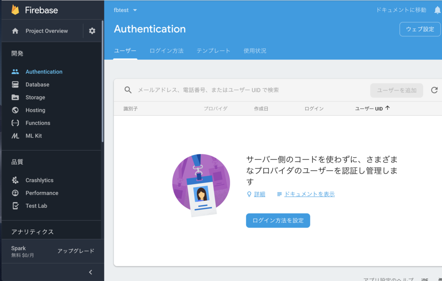The width and height of the screenshot is (442, 281).
Task: Open the 使用状況 tab
Action: [x=255, y=51]
